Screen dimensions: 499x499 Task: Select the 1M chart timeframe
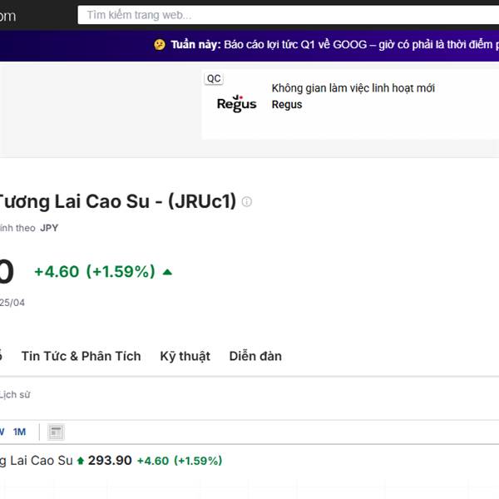point(19,432)
